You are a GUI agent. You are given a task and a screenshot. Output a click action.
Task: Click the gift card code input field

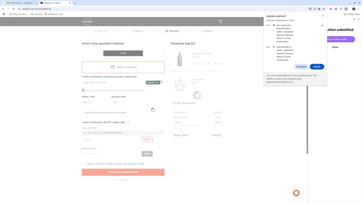[x=111, y=154]
